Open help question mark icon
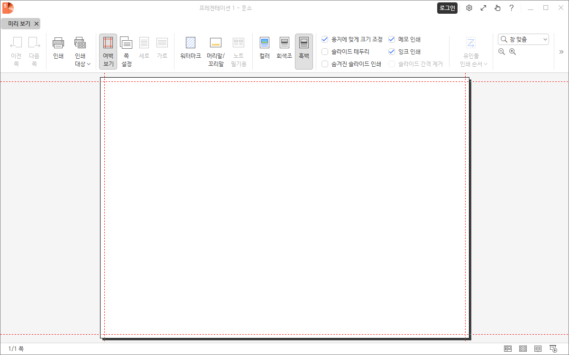This screenshot has height=355, width=569. pyautogui.click(x=512, y=8)
